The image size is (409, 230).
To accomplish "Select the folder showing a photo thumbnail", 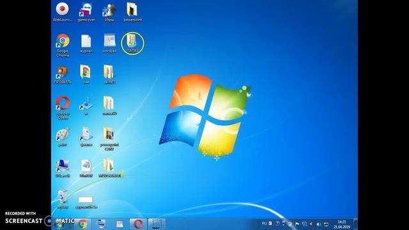I will [109, 139].
